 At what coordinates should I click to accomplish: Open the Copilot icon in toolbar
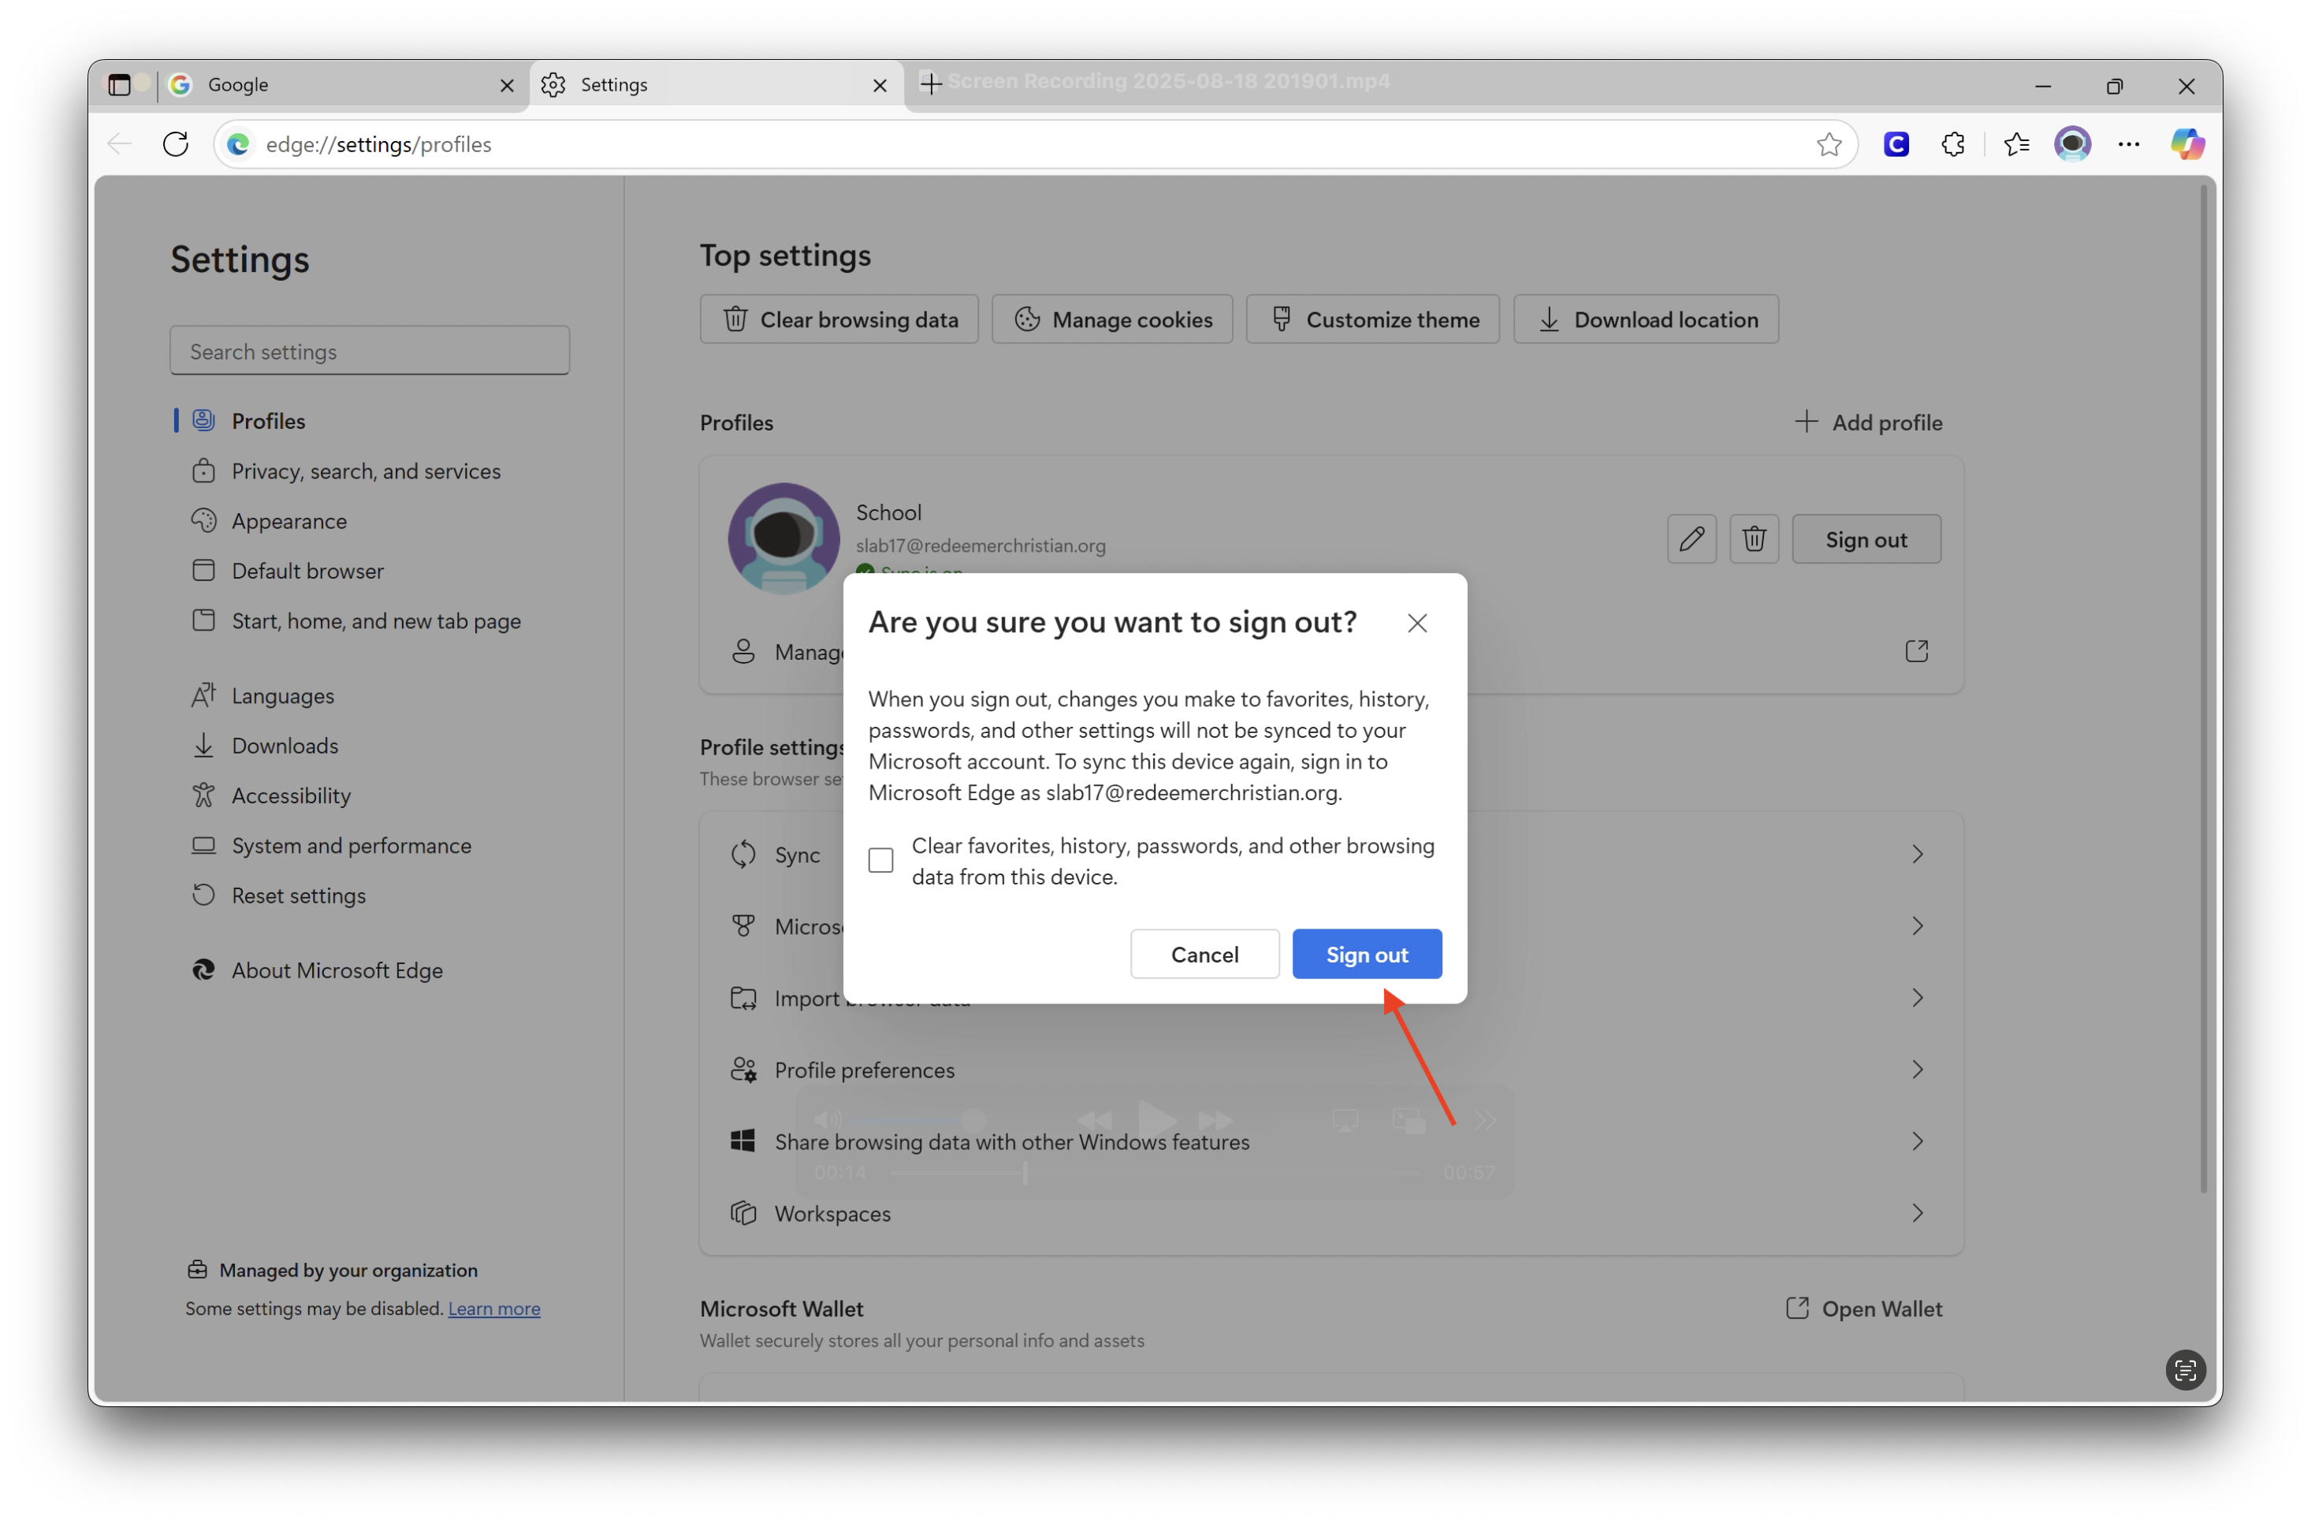point(2186,143)
